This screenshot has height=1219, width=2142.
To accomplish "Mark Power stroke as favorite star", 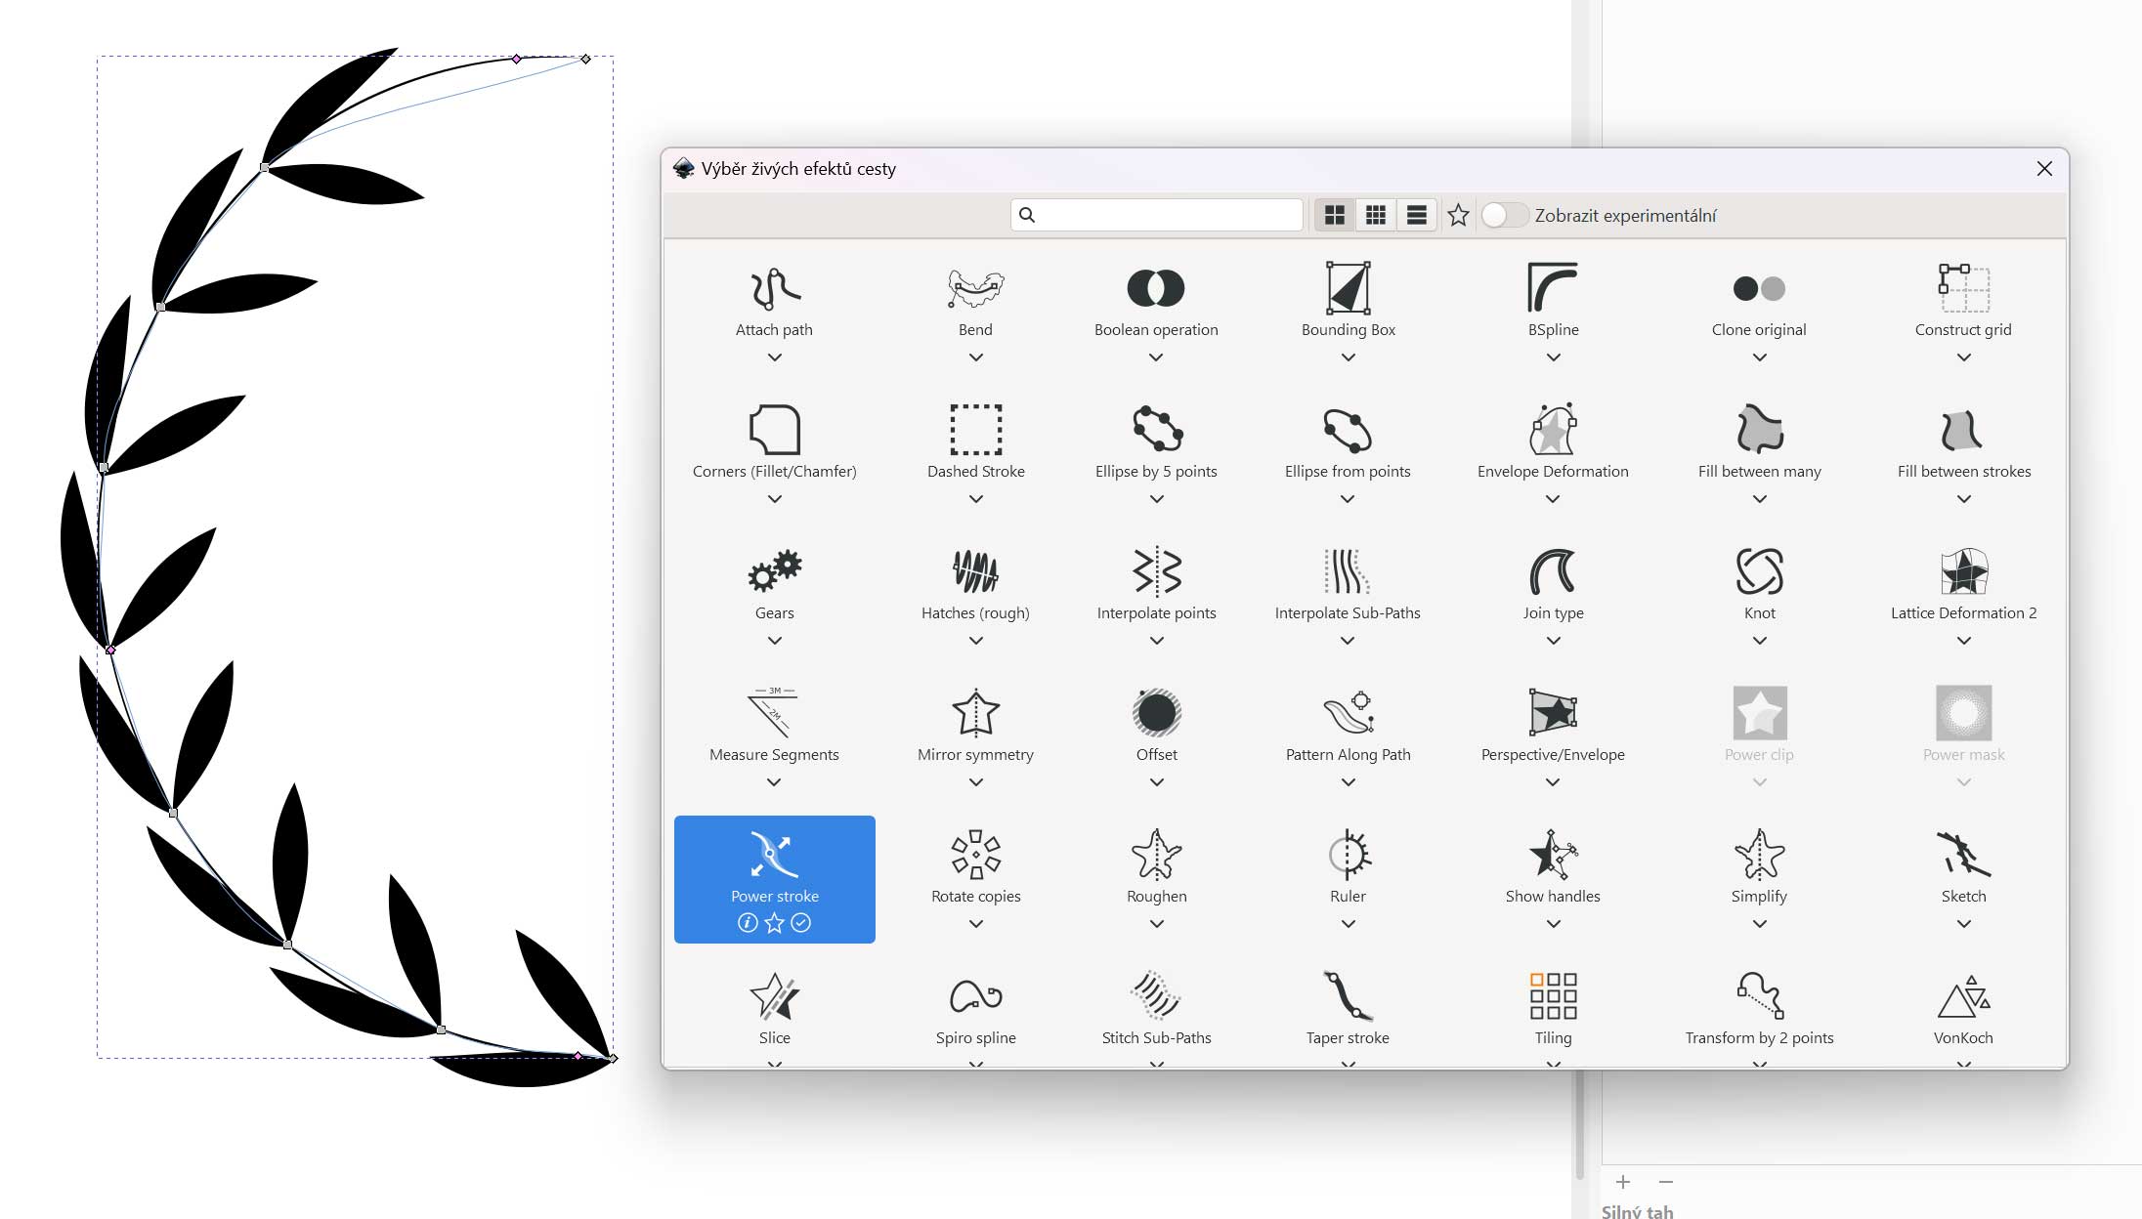I will (774, 923).
